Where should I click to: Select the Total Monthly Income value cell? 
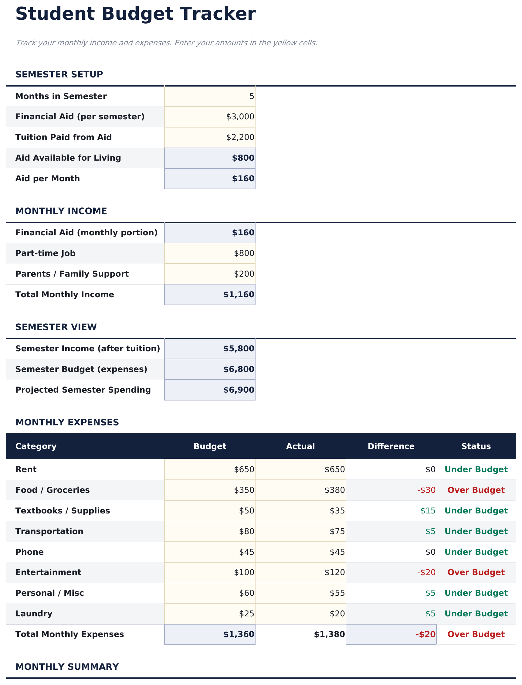point(210,295)
